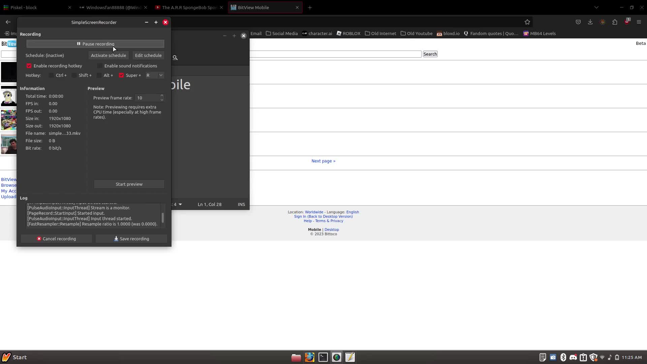Switch to the Desktop version link
Screen dimensions: 647x364
[332, 230]
